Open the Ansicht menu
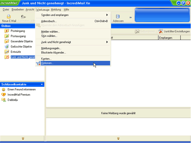This screenshot has height=143, width=191. pos(30,9)
